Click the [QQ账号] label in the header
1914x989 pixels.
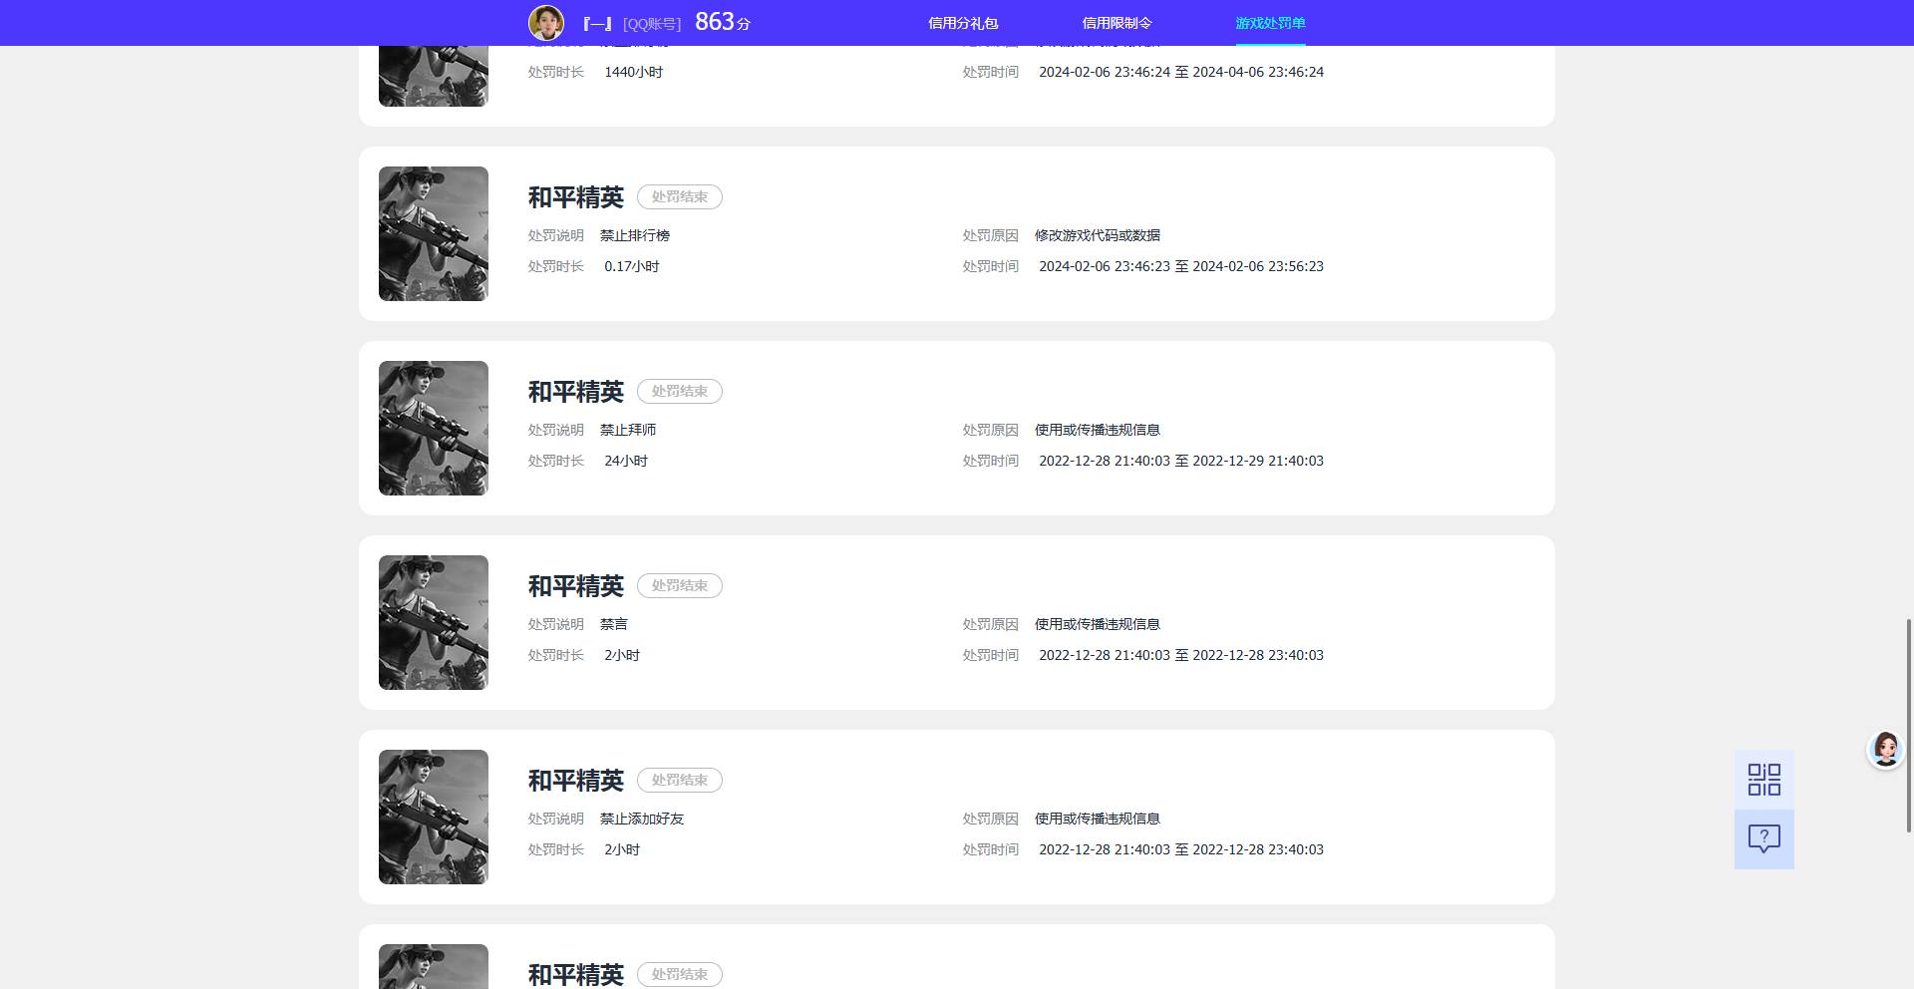tap(652, 24)
